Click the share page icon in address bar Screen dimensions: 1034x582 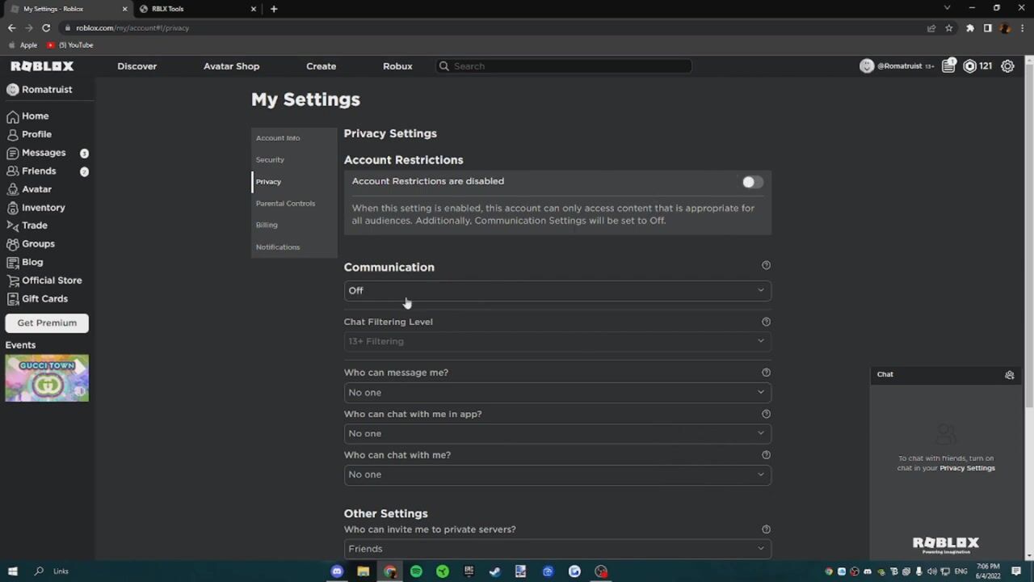pos(931,27)
